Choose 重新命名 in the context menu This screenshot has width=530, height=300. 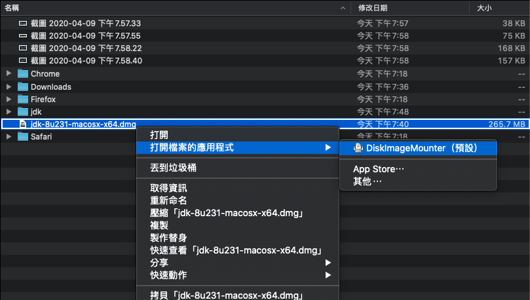238,200
